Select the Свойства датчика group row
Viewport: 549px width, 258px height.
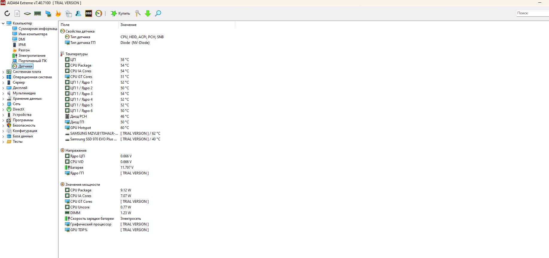(x=80, y=31)
